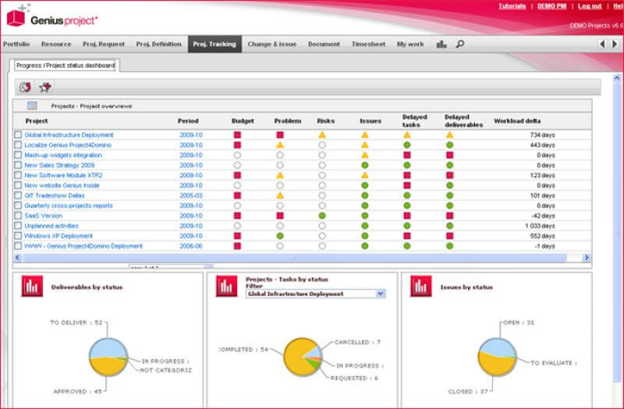
Task: Select the Progress / Project status dashboard tab
Action: [x=66, y=65]
